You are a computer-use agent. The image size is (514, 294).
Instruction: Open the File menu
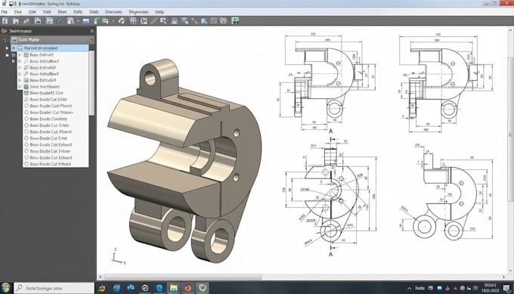(5, 12)
